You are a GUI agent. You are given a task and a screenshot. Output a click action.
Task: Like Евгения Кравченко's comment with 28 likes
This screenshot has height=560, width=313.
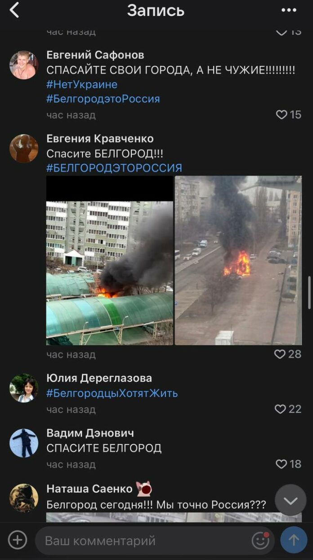(x=280, y=354)
